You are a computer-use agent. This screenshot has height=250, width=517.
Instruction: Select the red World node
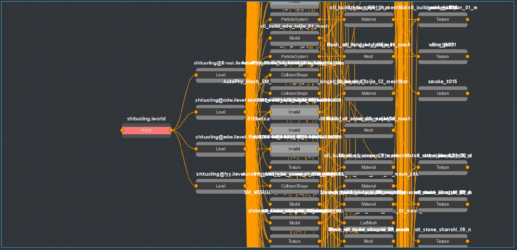coord(146,130)
